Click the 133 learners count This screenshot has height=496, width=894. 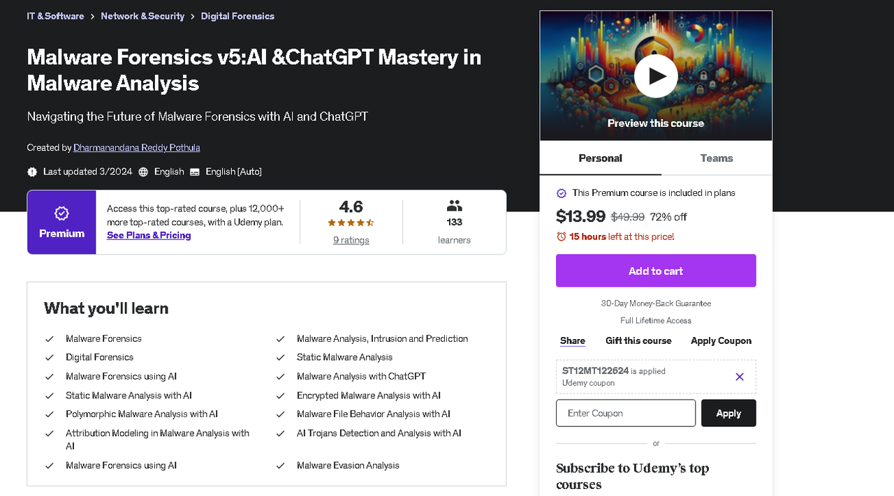coord(455,223)
